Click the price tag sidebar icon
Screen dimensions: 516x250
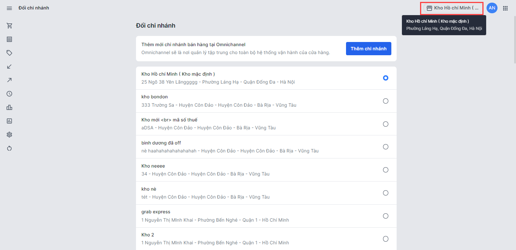pyautogui.click(x=9, y=53)
